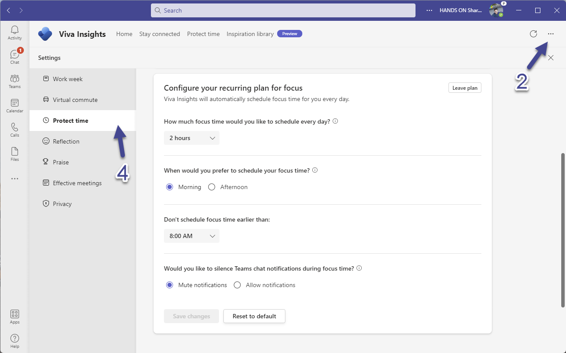Click the Leave plan button
The height and width of the screenshot is (353, 566).
pos(465,88)
